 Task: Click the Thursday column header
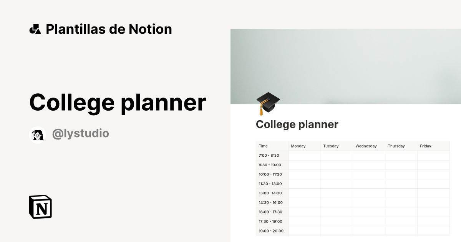pyautogui.click(x=396, y=146)
